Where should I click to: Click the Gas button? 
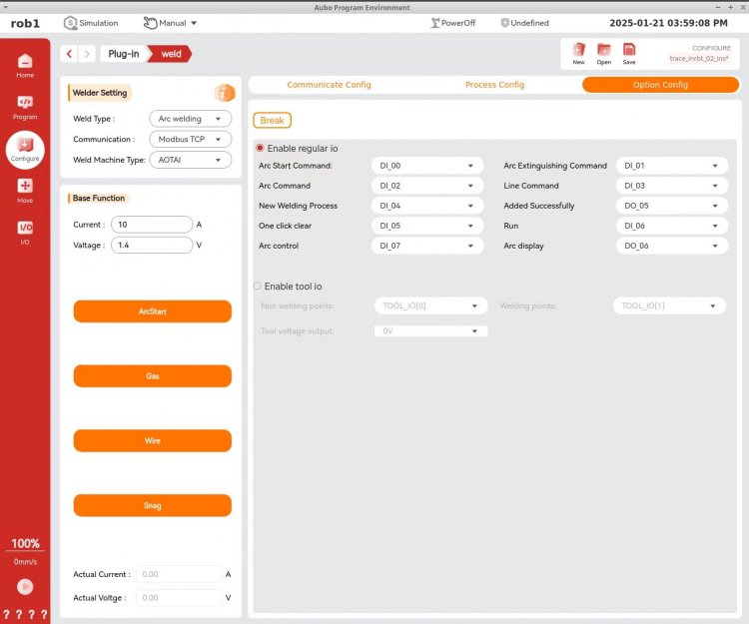pos(153,376)
